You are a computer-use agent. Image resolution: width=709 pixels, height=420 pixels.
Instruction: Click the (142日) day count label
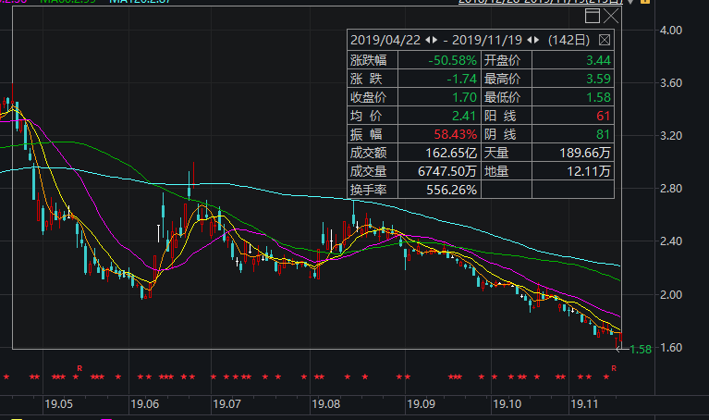click(x=568, y=41)
